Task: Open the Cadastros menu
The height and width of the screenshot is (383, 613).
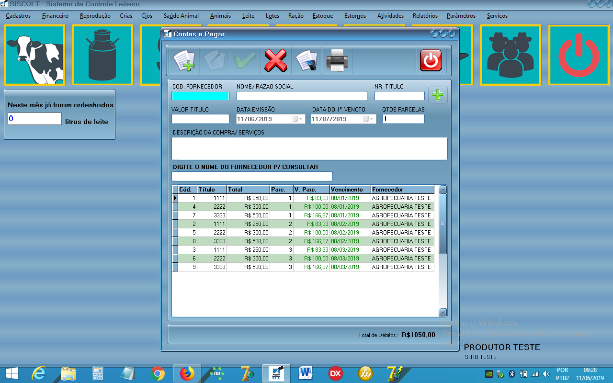Action: coord(18,16)
